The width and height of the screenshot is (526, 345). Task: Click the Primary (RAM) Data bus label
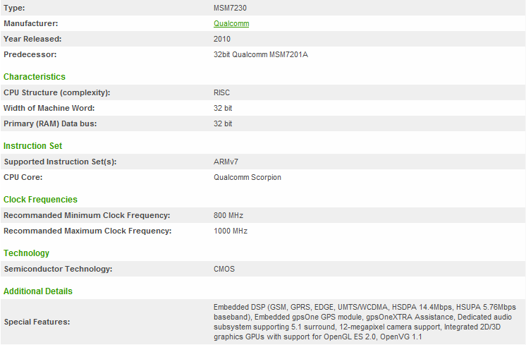[x=50, y=123]
